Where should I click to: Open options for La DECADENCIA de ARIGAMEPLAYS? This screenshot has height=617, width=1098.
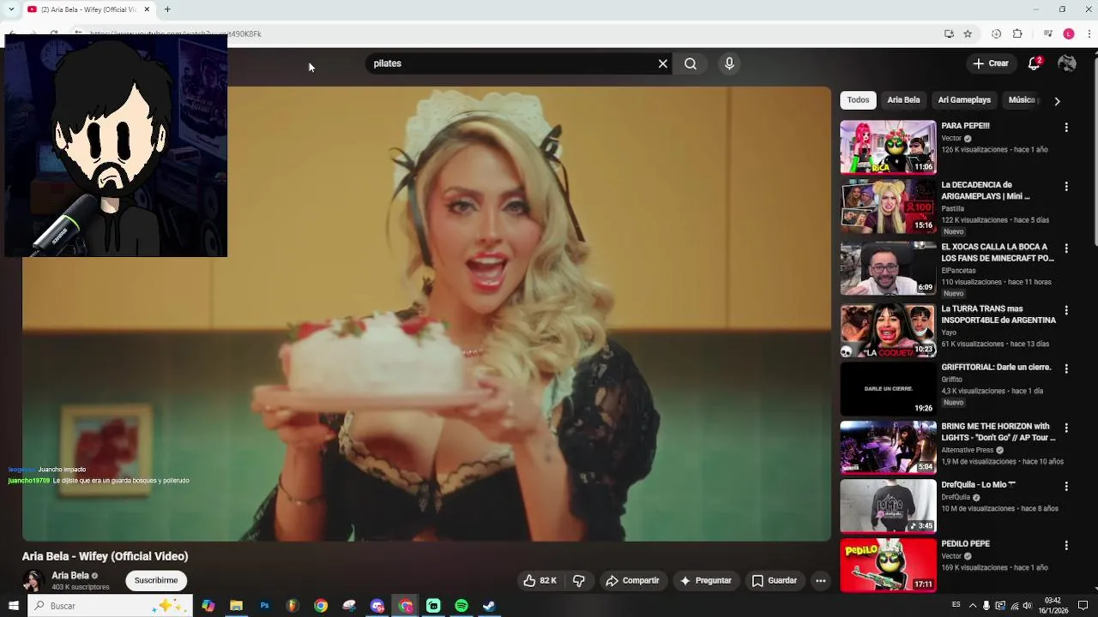click(x=1066, y=187)
